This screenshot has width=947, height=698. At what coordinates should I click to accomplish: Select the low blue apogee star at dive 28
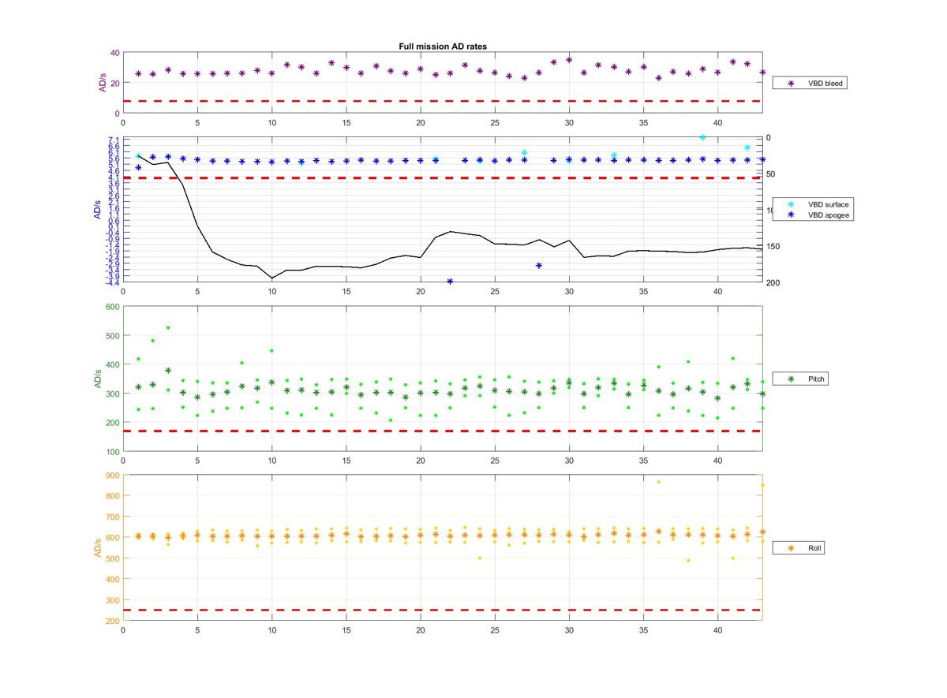(x=539, y=266)
